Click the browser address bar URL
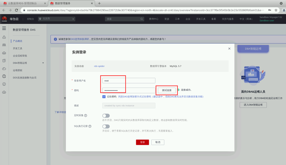The width and height of the screenshot is (286, 165). click(145, 10)
